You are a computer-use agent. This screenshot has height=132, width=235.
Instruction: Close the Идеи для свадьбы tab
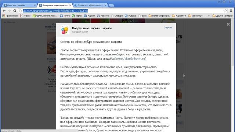[x=35, y=5]
